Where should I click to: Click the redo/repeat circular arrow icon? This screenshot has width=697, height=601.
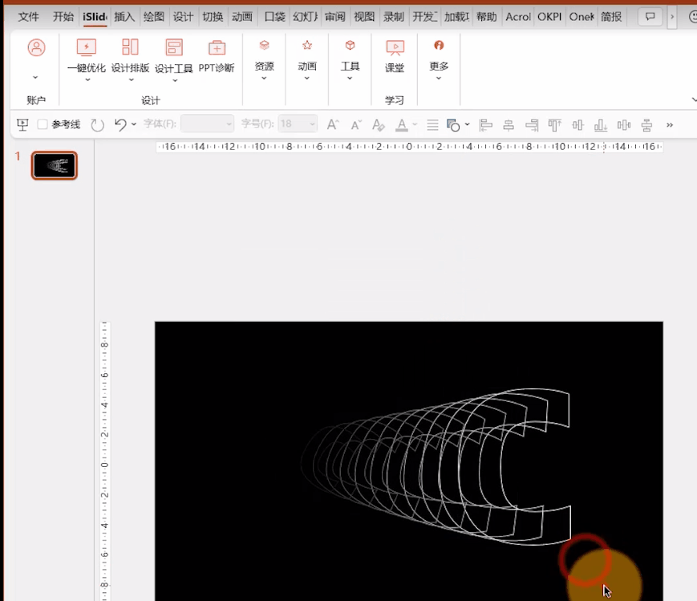click(x=97, y=124)
